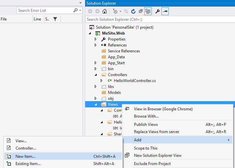Click the Controllers folder icon
This screenshot has width=235, height=168.
104,75
